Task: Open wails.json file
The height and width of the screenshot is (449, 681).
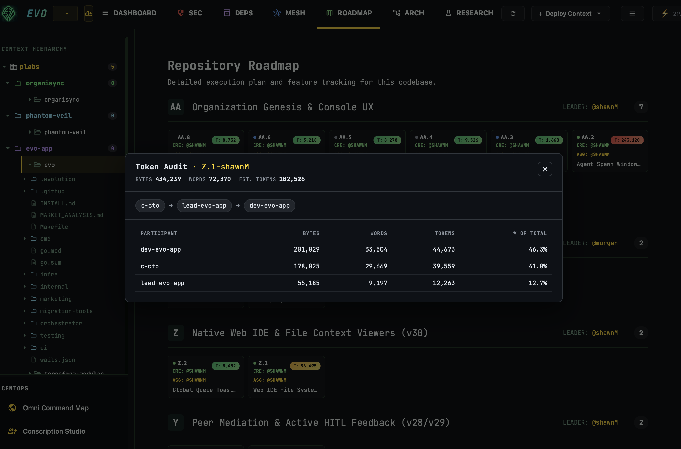Action: [58, 360]
